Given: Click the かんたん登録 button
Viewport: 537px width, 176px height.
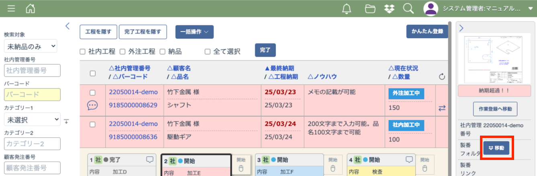Looking at the screenshot, I should pos(427,32).
